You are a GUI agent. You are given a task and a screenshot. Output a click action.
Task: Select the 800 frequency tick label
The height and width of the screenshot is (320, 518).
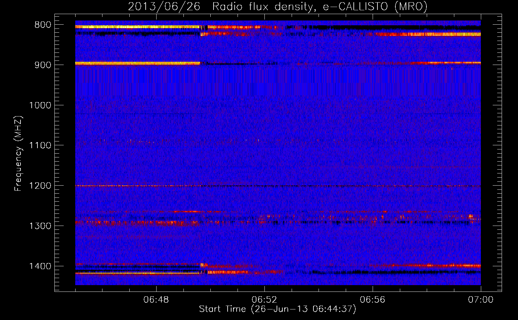(x=43, y=25)
